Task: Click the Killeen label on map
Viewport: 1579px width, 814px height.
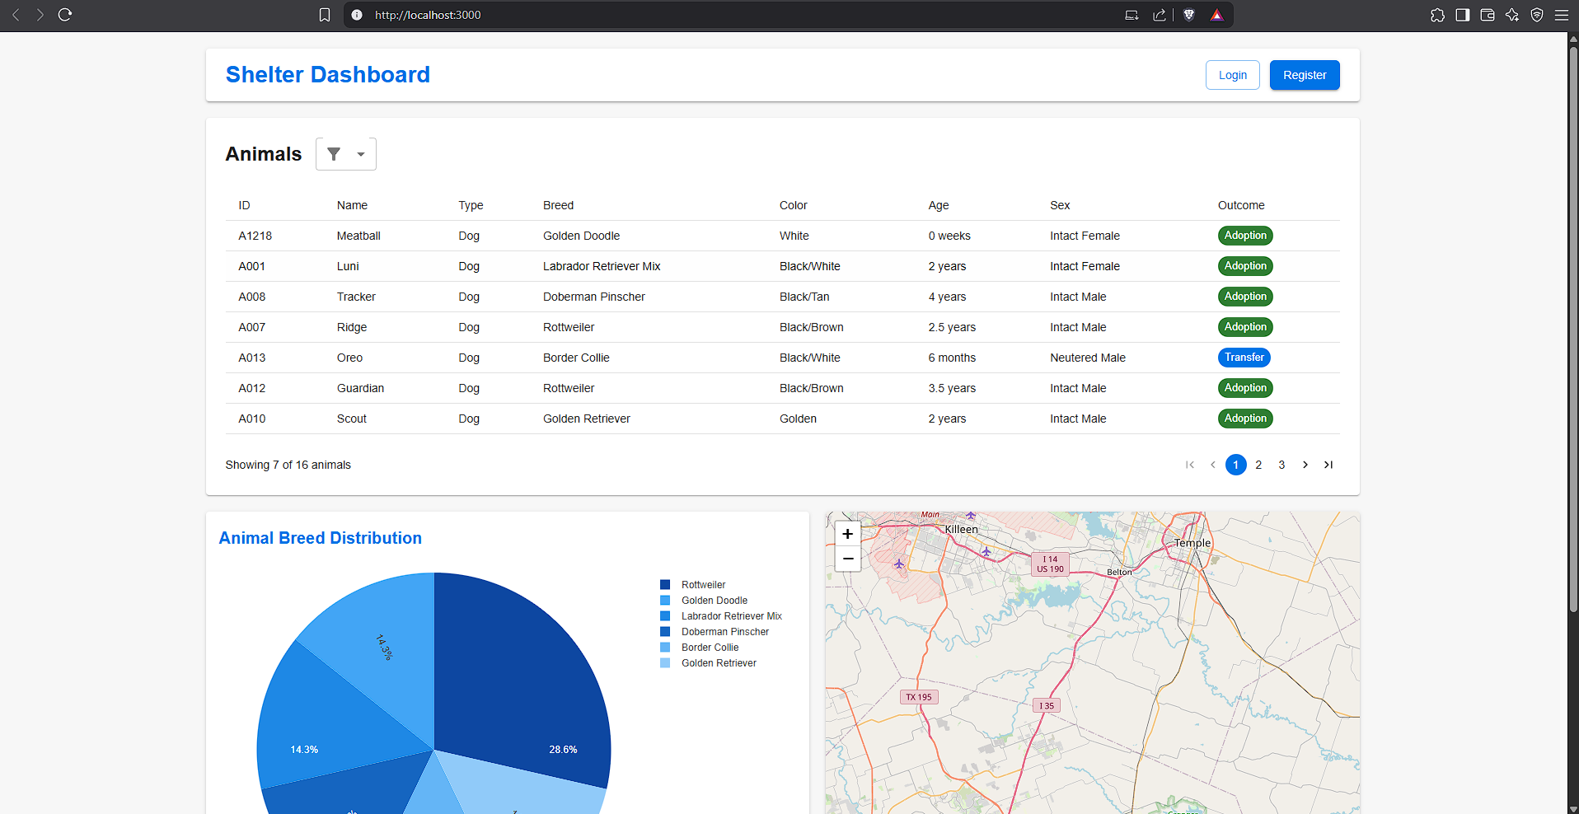Action: (961, 529)
